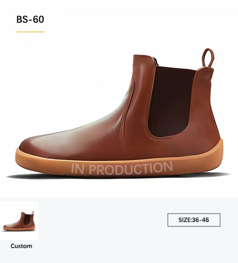Select the yellow underline beneath BS-60
Screen dimensions: 238x263
point(31,32)
